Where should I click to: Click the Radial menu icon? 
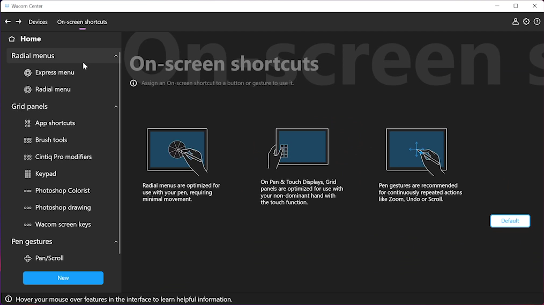pyautogui.click(x=28, y=90)
